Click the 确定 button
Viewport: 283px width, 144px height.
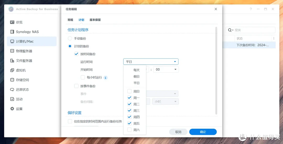tap(203, 132)
